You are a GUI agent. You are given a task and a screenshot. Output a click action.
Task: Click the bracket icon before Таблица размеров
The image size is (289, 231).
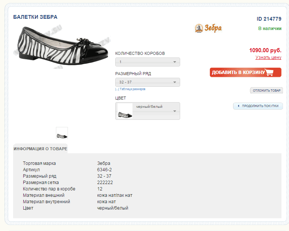117,89
